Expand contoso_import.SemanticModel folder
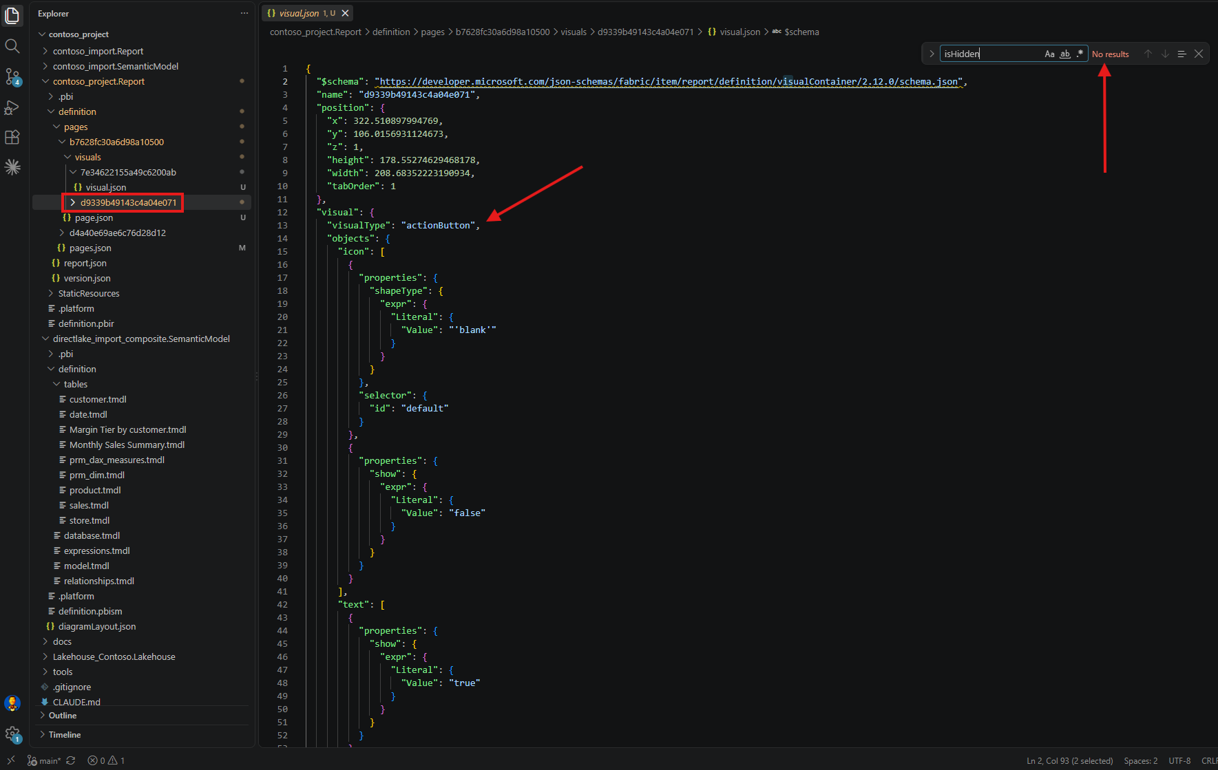 click(115, 66)
